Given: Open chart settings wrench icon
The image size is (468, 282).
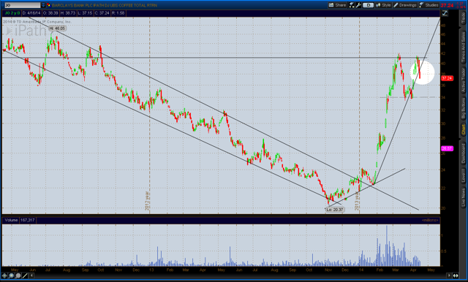Looking at the screenshot, I should point(358,5).
